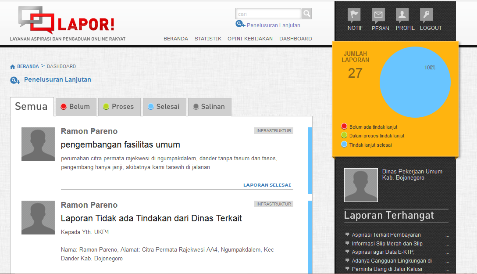Click blue Tindak lanjut selesai legend dot
Screen dimensions: 477x274
(344, 144)
